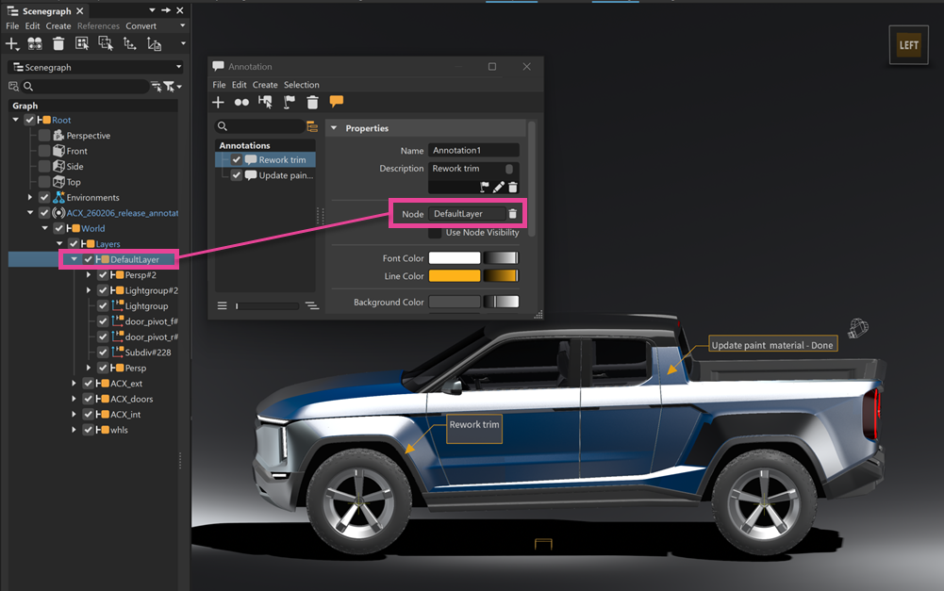Click the large list icon at Annotations panel bottom right
Screen dimensions: 944x591
312,305
